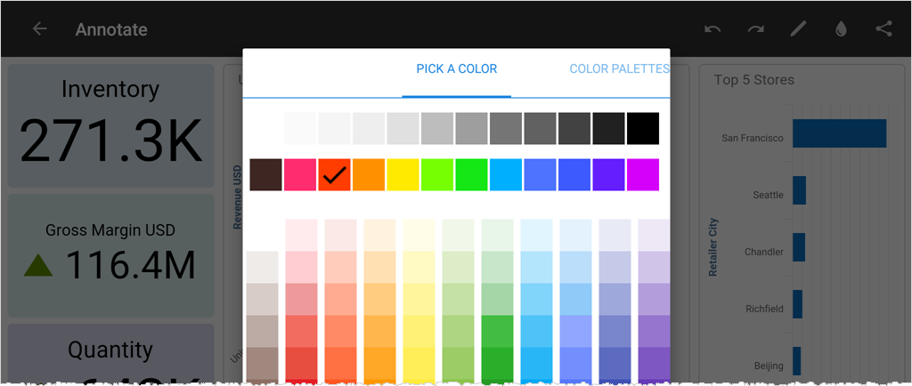The height and width of the screenshot is (386, 912).
Task: Select the bright yellow color swatch
Action: click(x=403, y=174)
